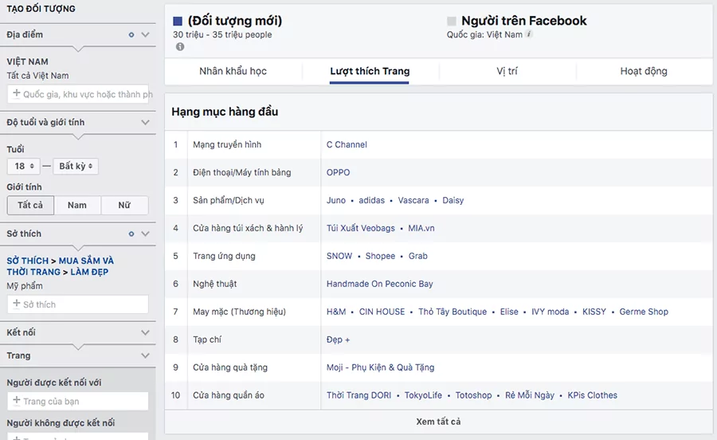
Task: Open the SỞ THÍCH breadcrumb link
Action: tap(27, 261)
